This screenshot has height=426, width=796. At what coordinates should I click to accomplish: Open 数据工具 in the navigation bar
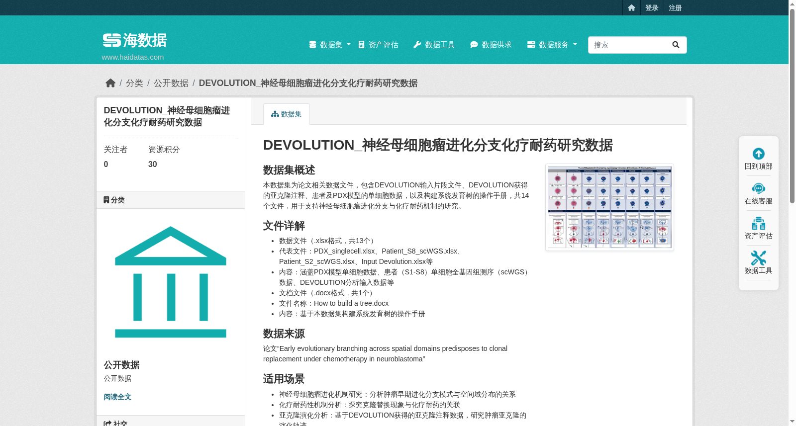click(x=434, y=45)
